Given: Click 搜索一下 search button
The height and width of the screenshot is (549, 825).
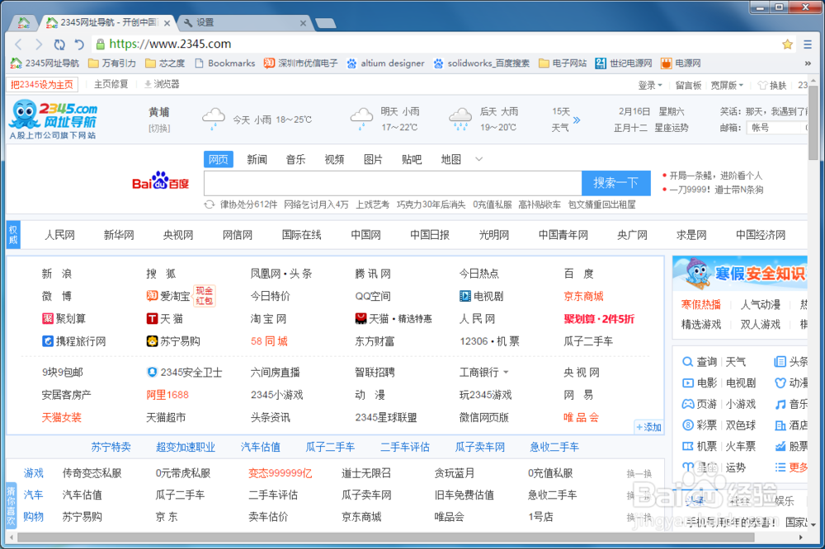Looking at the screenshot, I should point(615,183).
